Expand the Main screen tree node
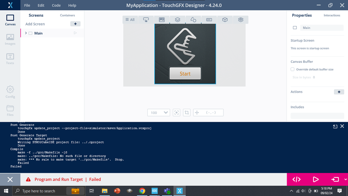The width and height of the screenshot is (348, 196). 26,33
